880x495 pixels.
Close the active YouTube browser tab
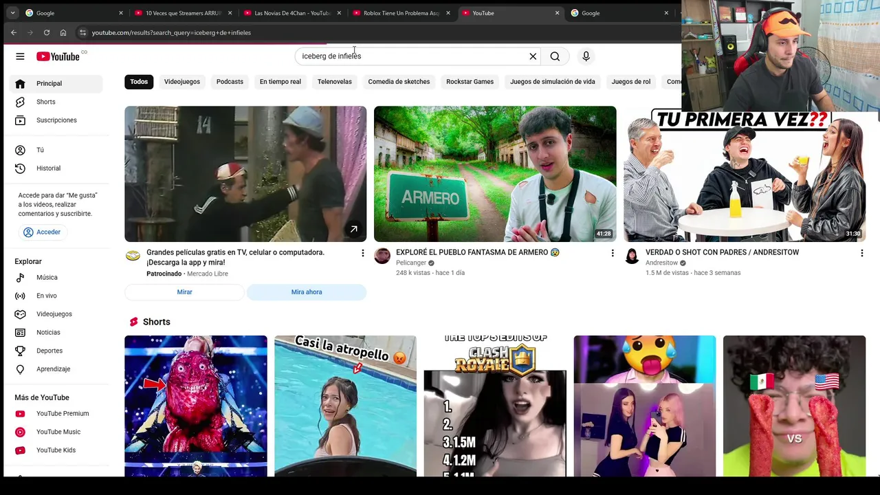click(557, 13)
